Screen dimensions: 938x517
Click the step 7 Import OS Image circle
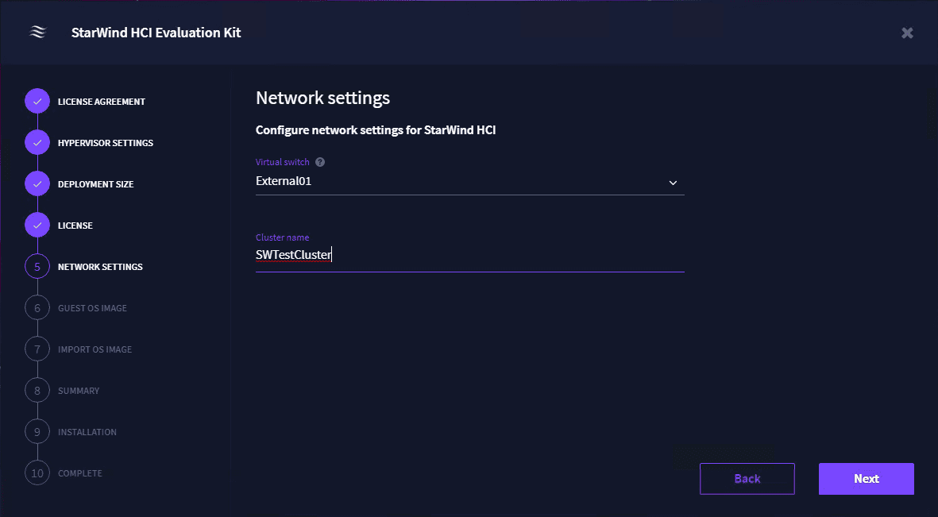coord(37,349)
